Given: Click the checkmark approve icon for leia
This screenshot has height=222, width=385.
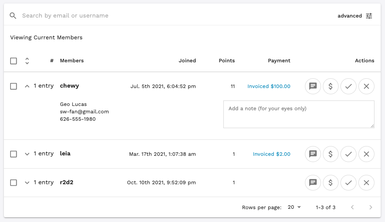Looking at the screenshot, I should point(349,154).
